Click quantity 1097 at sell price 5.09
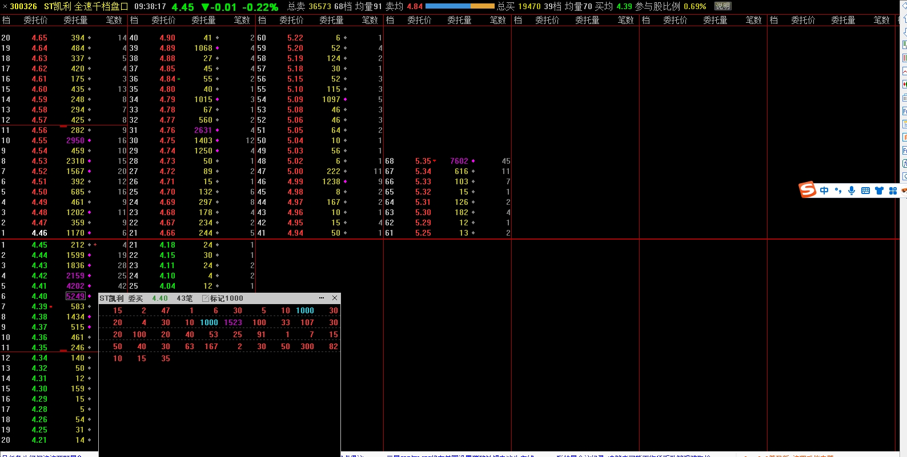The width and height of the screenshot is (907, 457). pyautogui.click(x=331, y=99)
